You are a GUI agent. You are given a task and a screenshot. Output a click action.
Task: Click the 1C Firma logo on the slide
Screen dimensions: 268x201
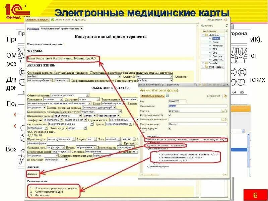(x=17, y=11)
